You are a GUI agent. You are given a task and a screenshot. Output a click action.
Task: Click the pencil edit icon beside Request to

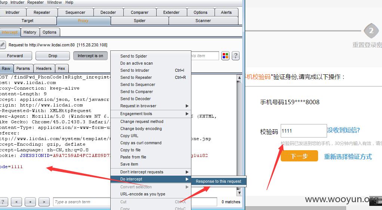(3, 44)
